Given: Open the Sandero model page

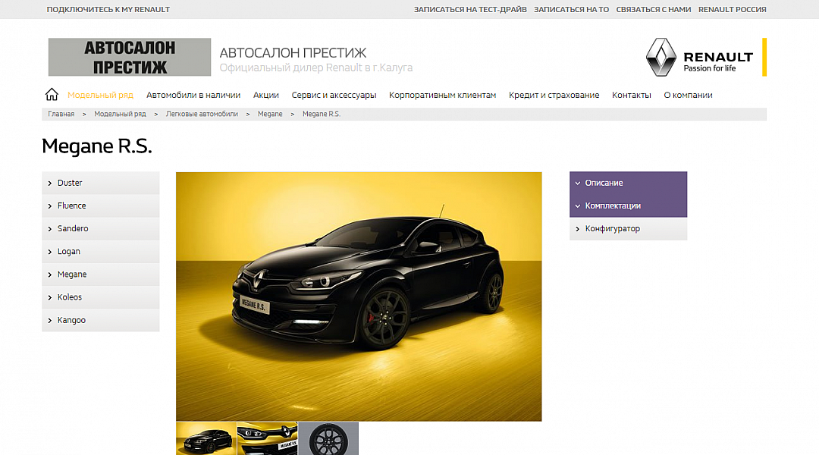Looking at the screenshot, I should click(x=73, y=228).
